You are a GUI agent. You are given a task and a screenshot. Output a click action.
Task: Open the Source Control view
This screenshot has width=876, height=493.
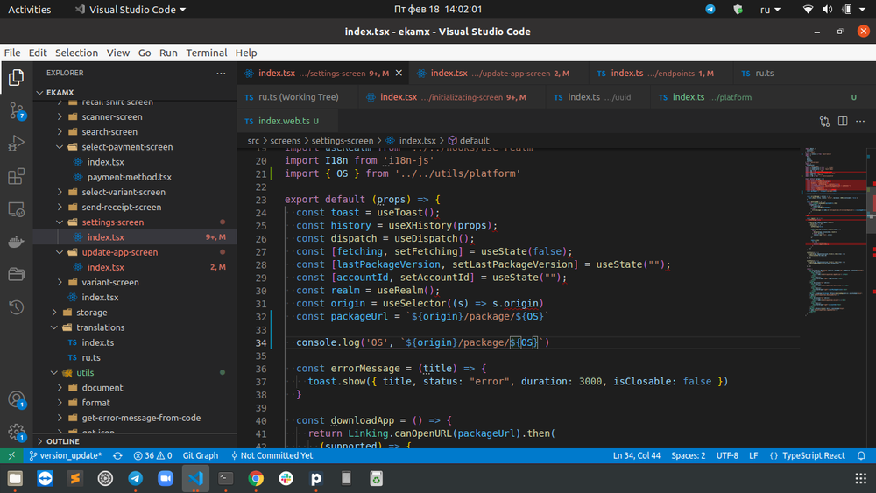coord(16,111)
